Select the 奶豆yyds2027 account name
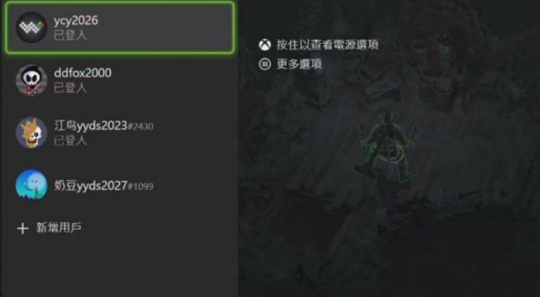540x297 pixels. 91,186
